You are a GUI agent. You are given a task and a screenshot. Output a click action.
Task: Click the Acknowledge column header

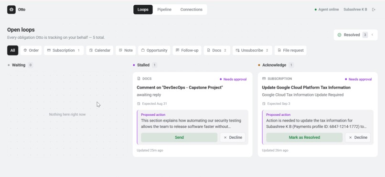click(274, 65)
